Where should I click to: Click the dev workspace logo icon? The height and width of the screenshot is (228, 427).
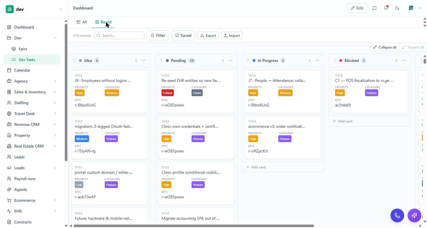coord(9,9)
